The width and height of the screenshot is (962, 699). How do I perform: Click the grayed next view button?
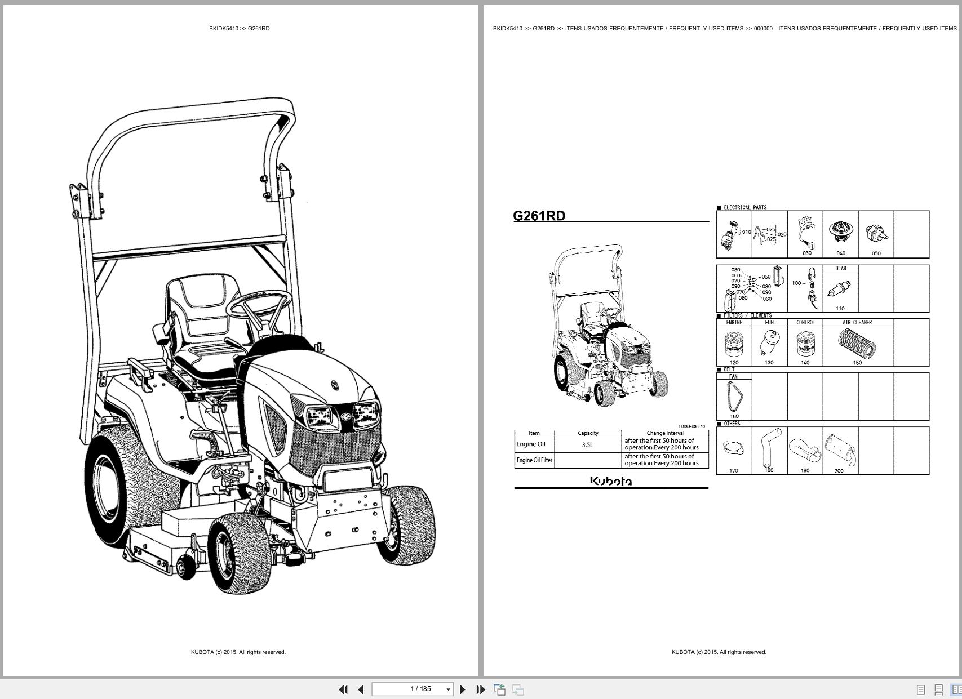(518, 689)
